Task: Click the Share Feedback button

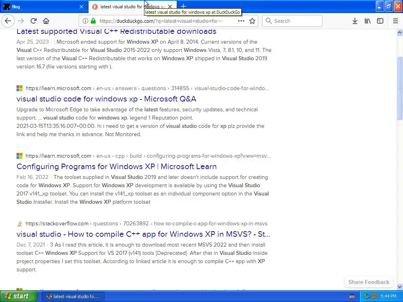Action: (x=369, y=282)
